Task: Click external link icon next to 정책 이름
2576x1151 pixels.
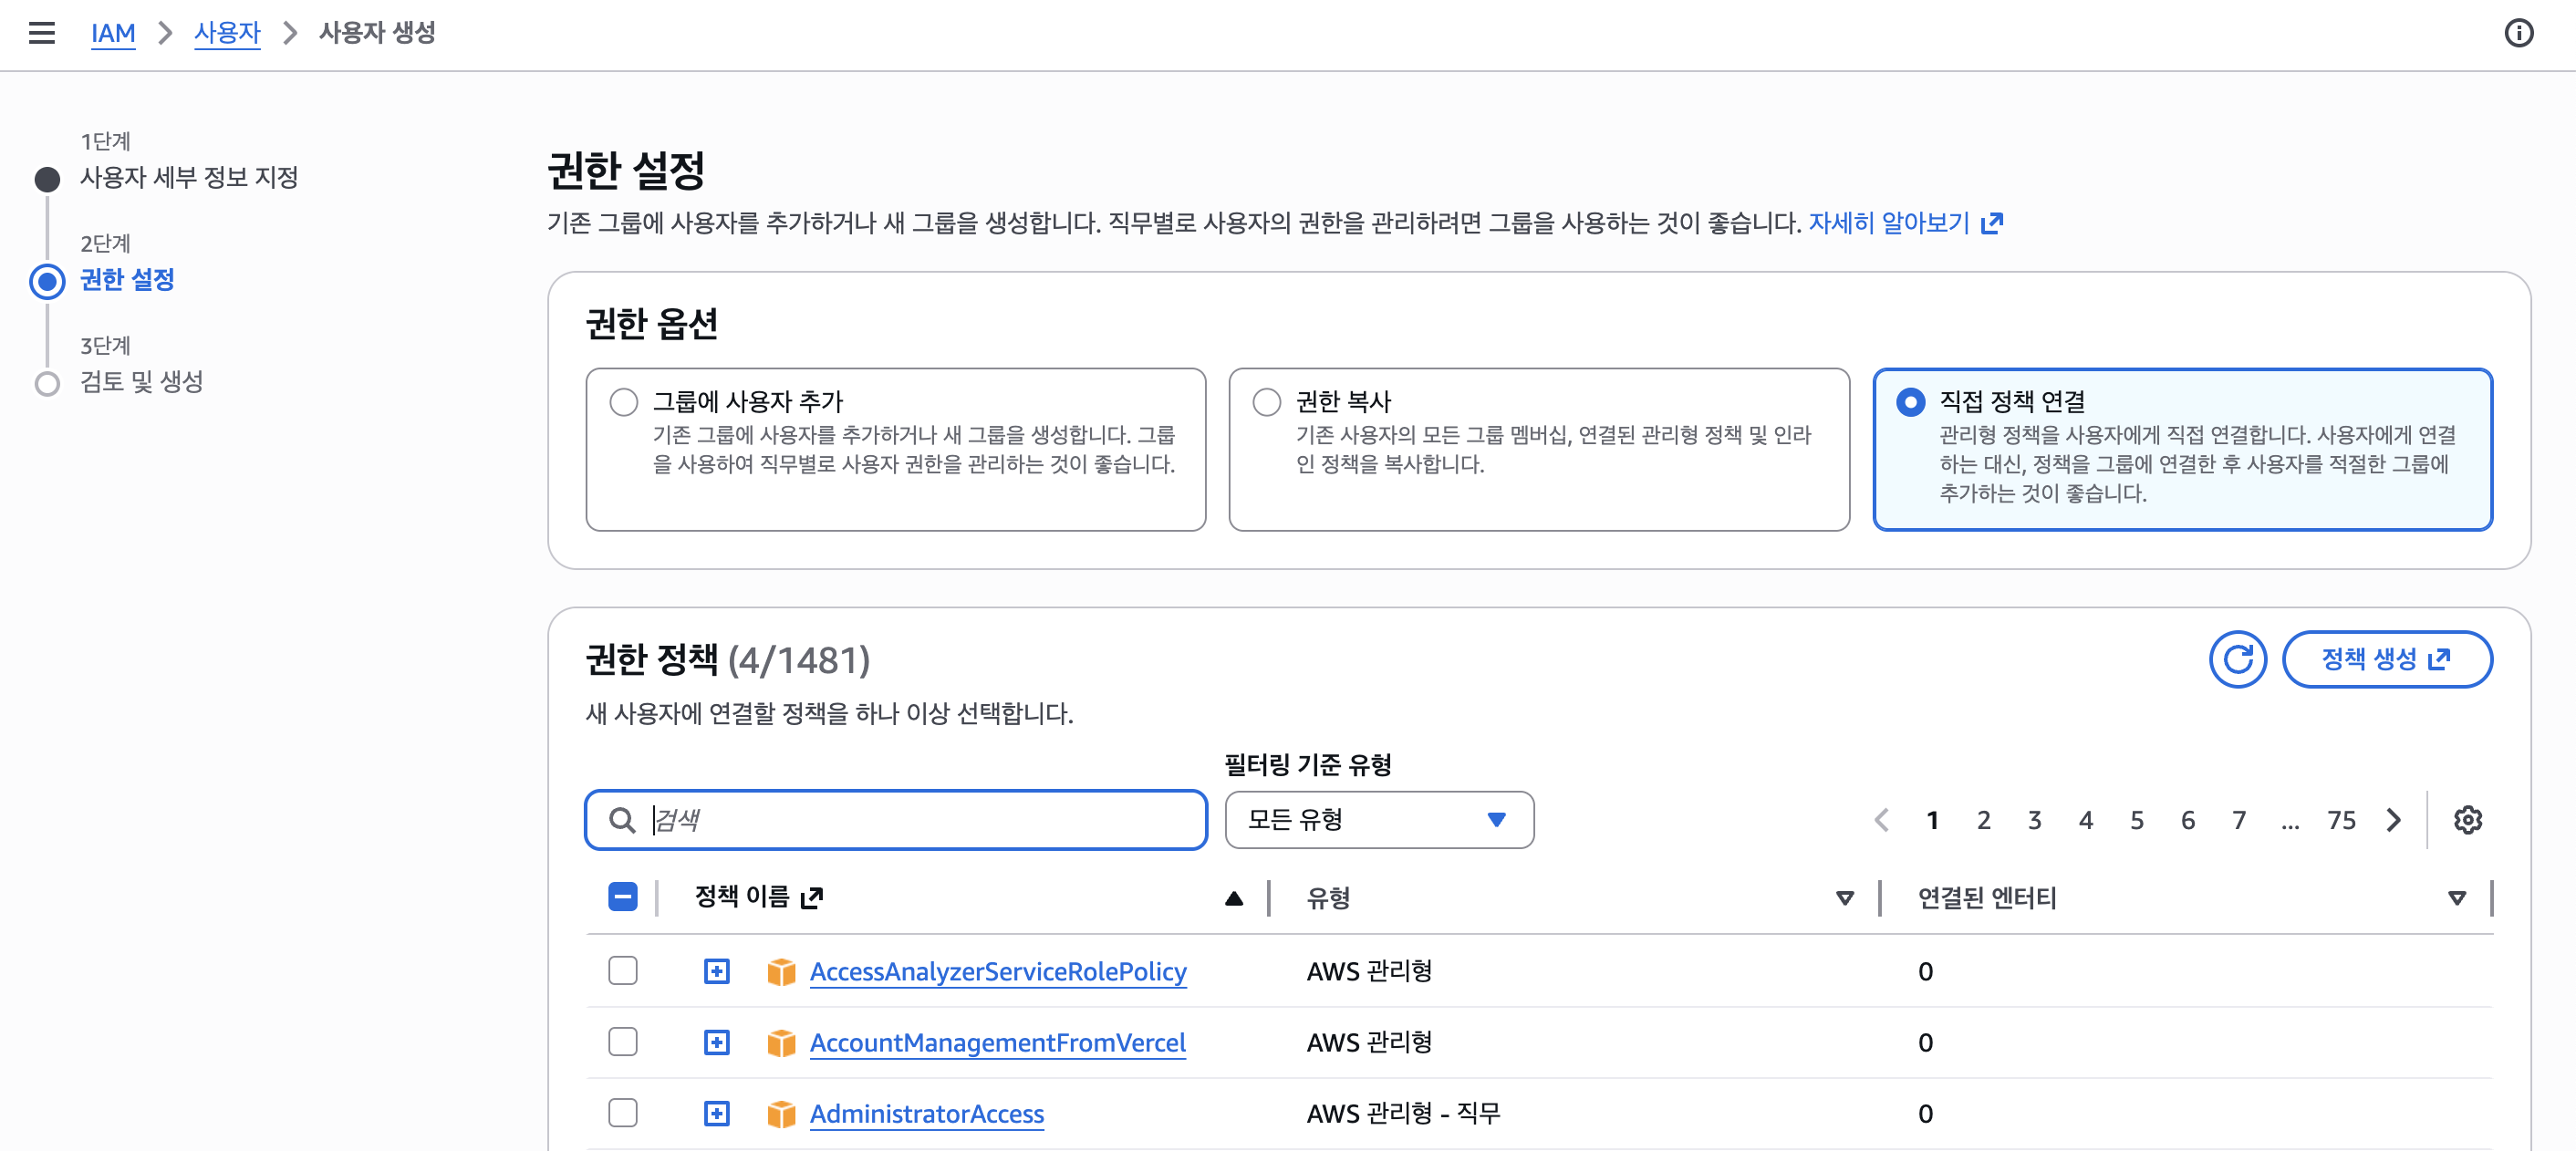Action: (x=812, y=898)
